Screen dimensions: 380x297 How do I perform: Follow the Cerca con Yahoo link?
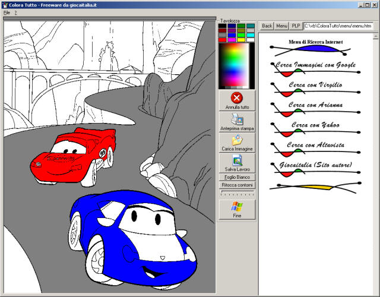315,125
